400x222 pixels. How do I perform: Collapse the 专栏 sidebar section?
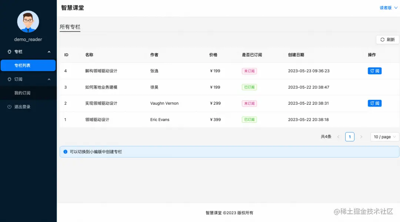click(x=49, y=52)
